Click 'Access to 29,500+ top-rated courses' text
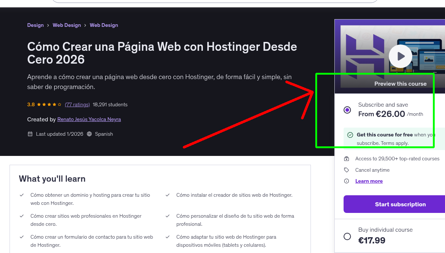 pyautogui.click(x=397, y=158)
